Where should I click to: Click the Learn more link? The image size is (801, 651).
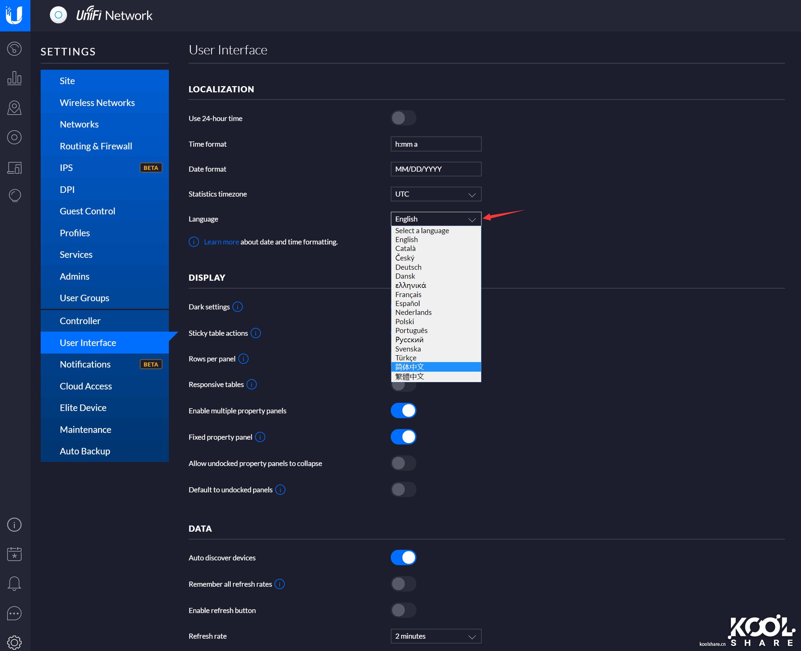[x=221, y=242]
